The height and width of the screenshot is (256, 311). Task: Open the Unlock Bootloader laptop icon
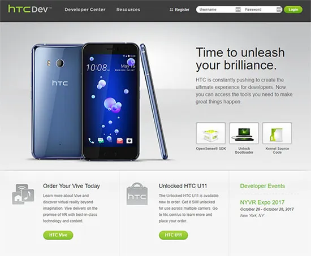pos(244,133)
